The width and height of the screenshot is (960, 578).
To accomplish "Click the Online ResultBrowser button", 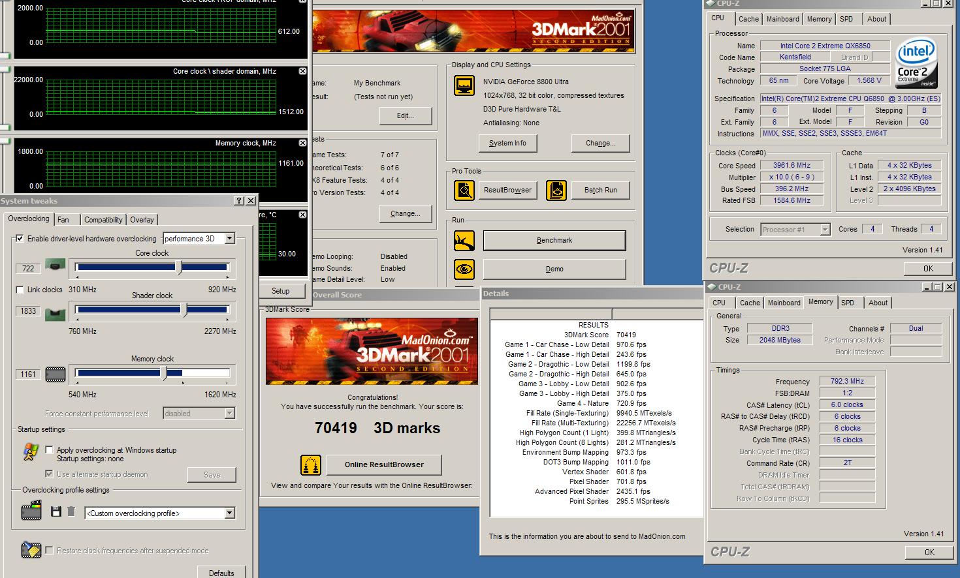I will (x=384, y=464).
